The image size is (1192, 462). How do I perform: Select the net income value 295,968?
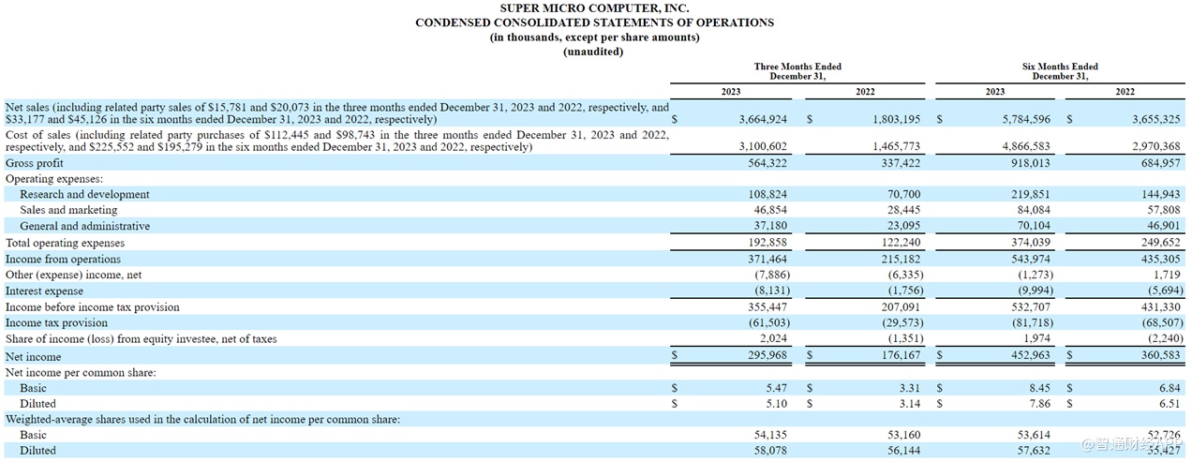(x=765, y=357)
